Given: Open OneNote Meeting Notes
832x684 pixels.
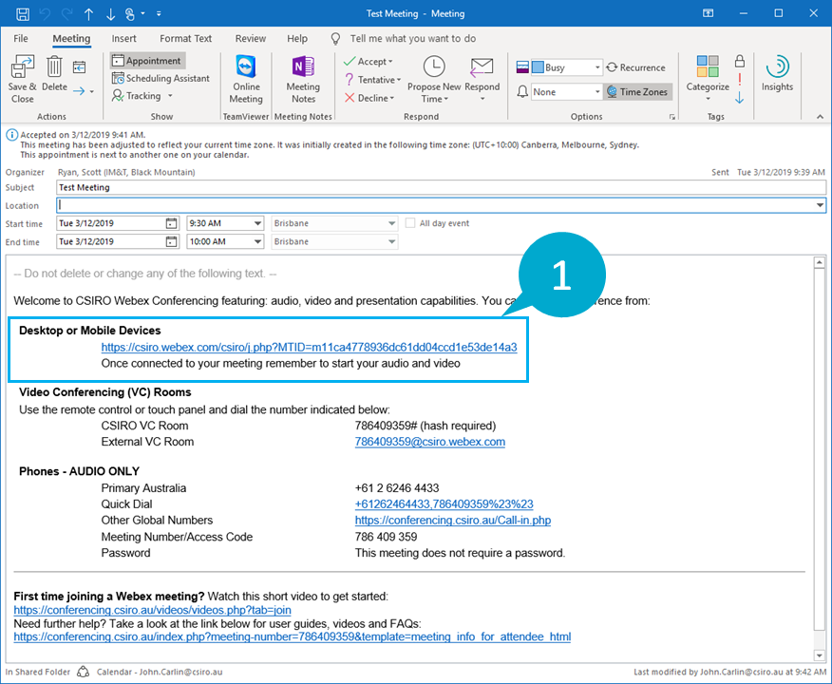Looking at the screenshot, I should click(x=303, y=79).
